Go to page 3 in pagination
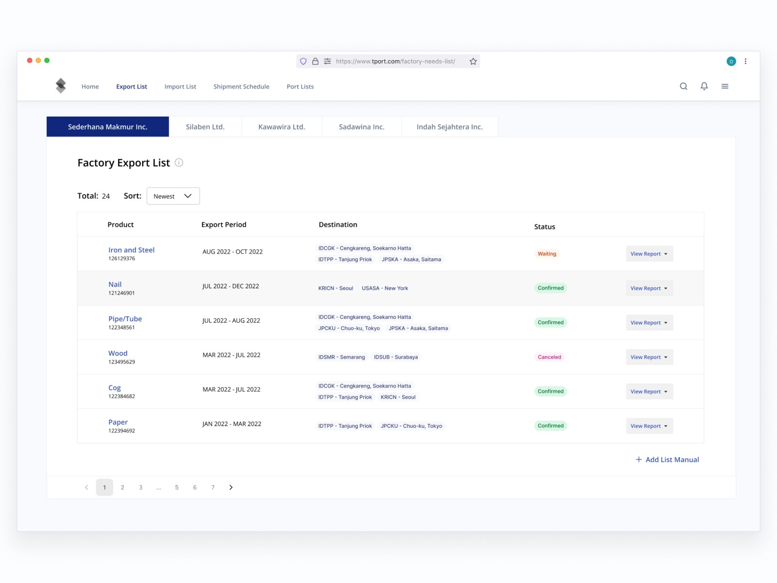 140,487
